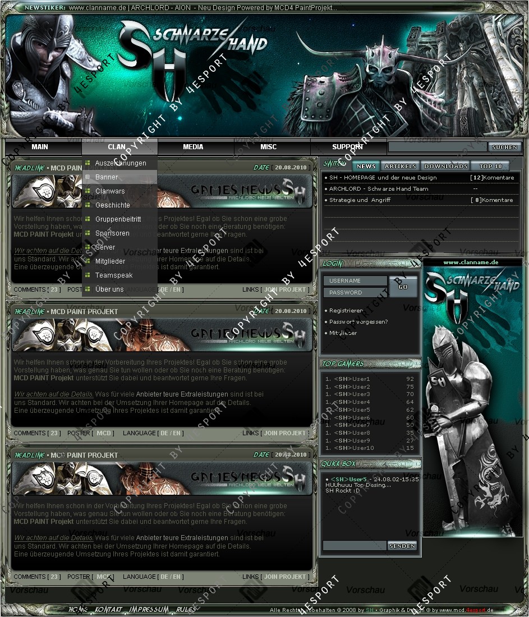Image resolution: width=529 pixels, height=617 pixels.
Task: Select <SH>User1 in Top Gamers
Action: pos(352,379)
